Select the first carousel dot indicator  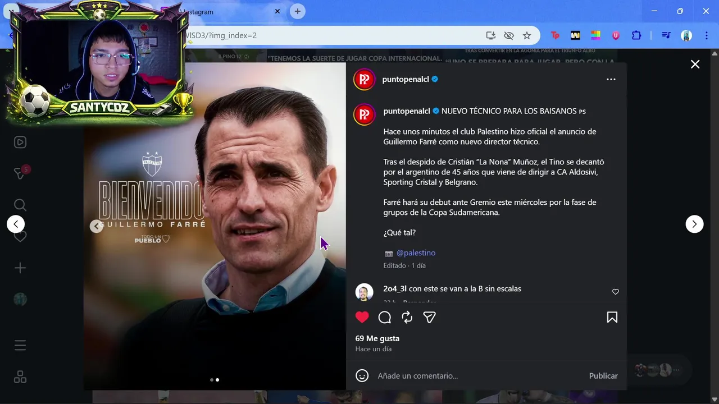(212, 380)
